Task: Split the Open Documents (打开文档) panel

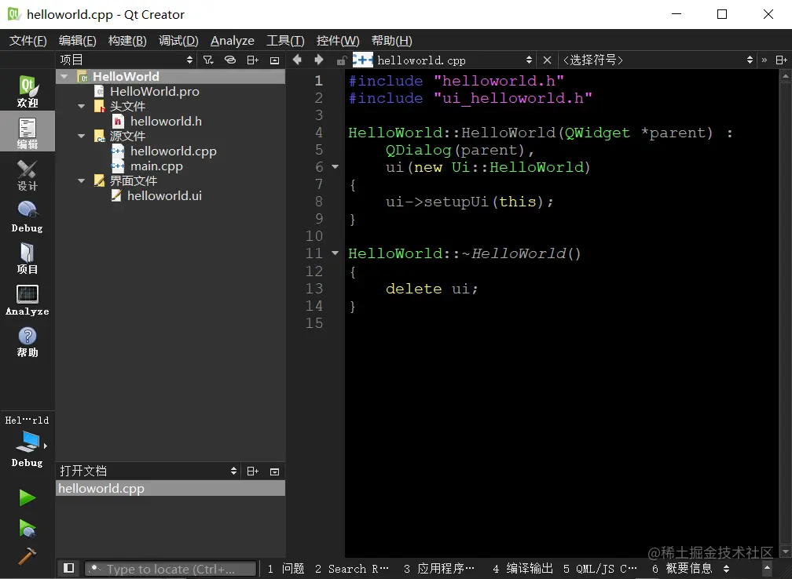Action: click(x=252, y=471)
